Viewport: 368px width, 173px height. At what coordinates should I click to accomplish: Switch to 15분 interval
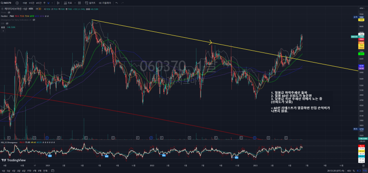click(25, 3)
